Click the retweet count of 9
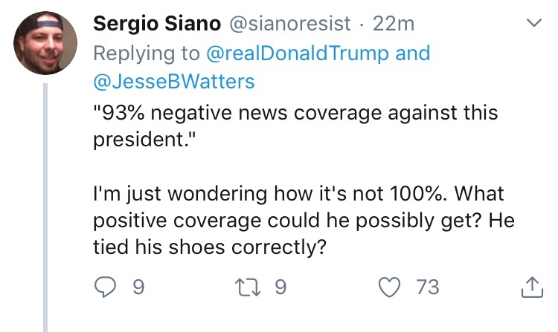558x332 pixels. [x=280, y=287]
